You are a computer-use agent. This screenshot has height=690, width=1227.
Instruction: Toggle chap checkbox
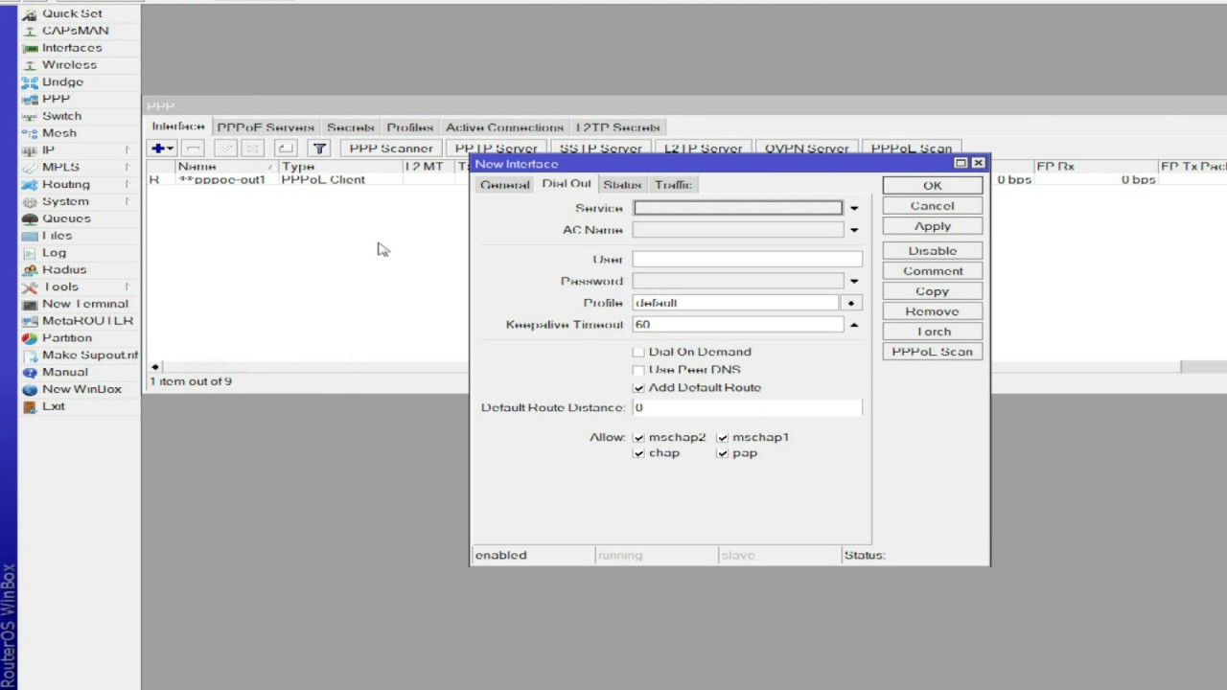click(638, 453)
